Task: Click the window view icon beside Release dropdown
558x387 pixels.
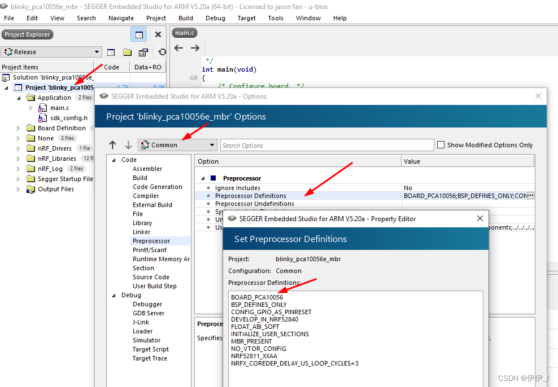Action: click(111, 52)
